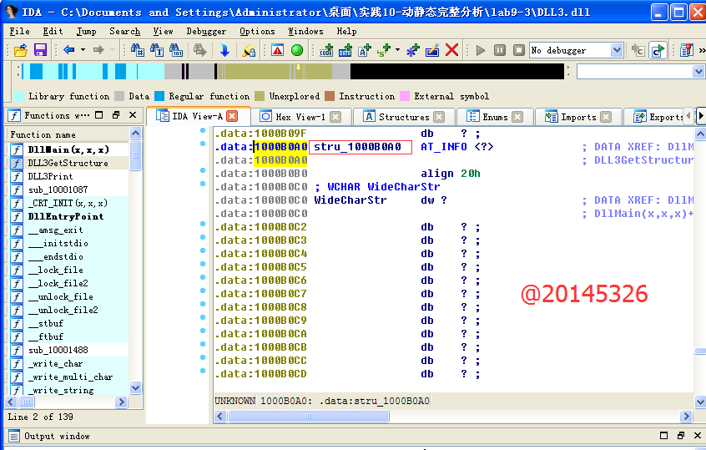Save the database with the floppy icon
This screenshot has width=706, height=450.
[x=40, y=51]
